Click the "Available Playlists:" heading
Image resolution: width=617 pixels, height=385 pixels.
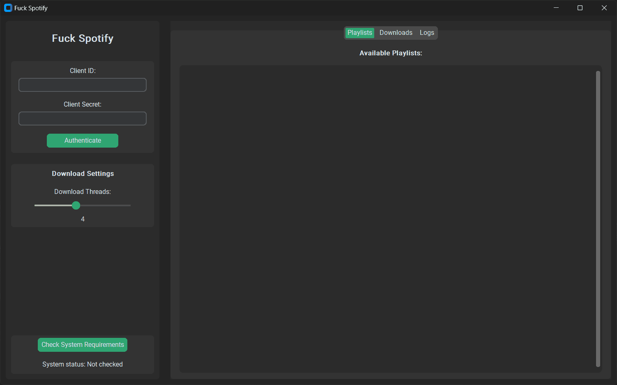[391, 53]
